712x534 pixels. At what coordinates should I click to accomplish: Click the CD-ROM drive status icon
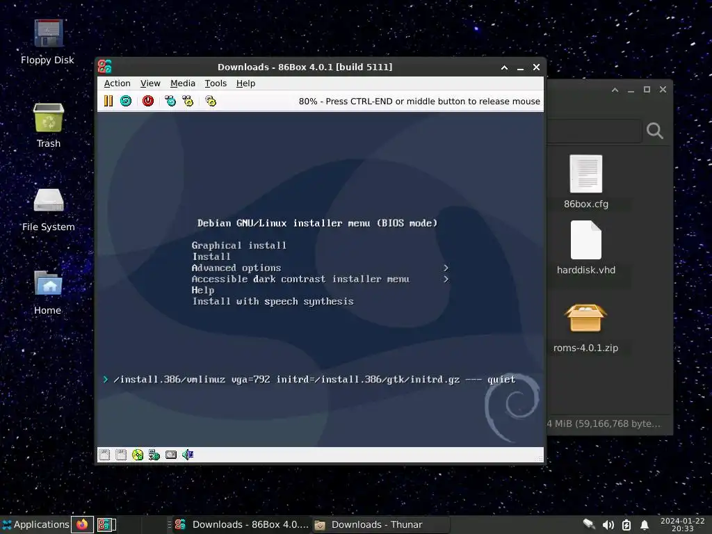click(138, 455)
